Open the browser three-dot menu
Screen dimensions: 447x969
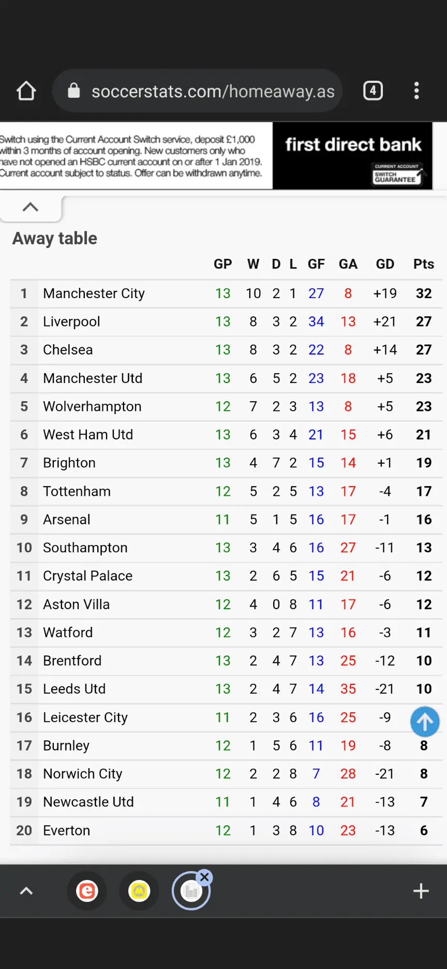coord(416,91)
